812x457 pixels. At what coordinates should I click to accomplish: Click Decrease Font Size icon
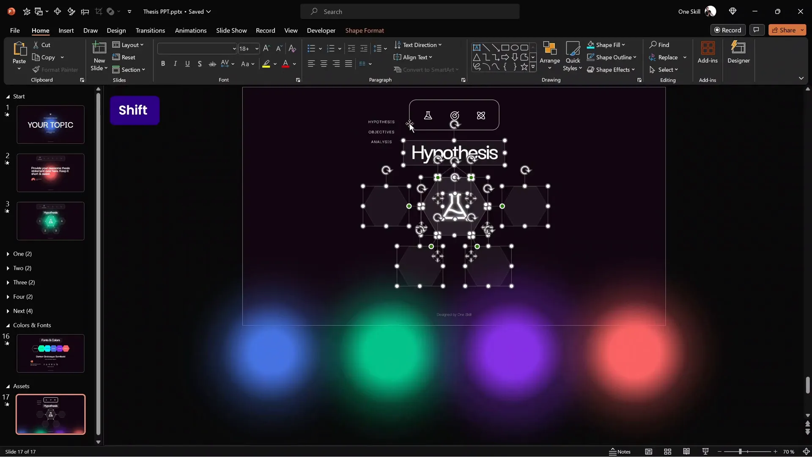pyautogui.click(x=279, y=49)
